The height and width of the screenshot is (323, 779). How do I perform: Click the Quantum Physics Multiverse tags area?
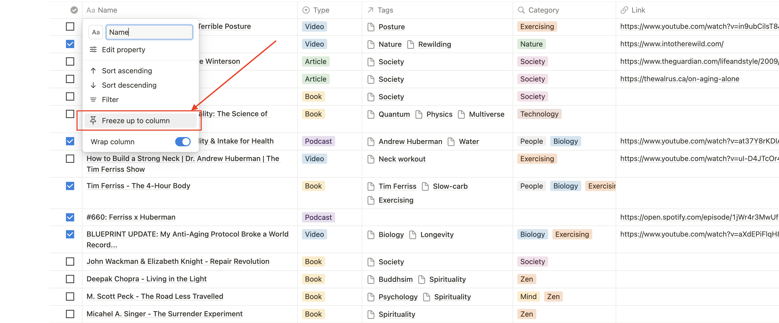point(437,114)
